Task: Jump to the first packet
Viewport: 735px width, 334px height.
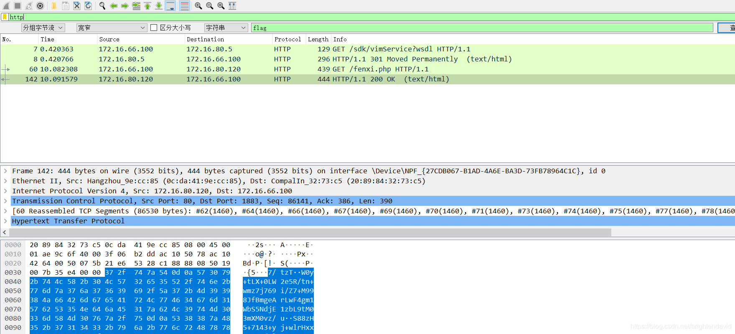Action: click(148, 5)
